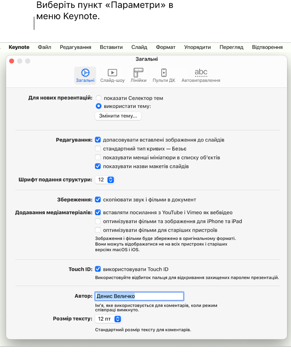Open the Відтворення menu

pos(267,47)
